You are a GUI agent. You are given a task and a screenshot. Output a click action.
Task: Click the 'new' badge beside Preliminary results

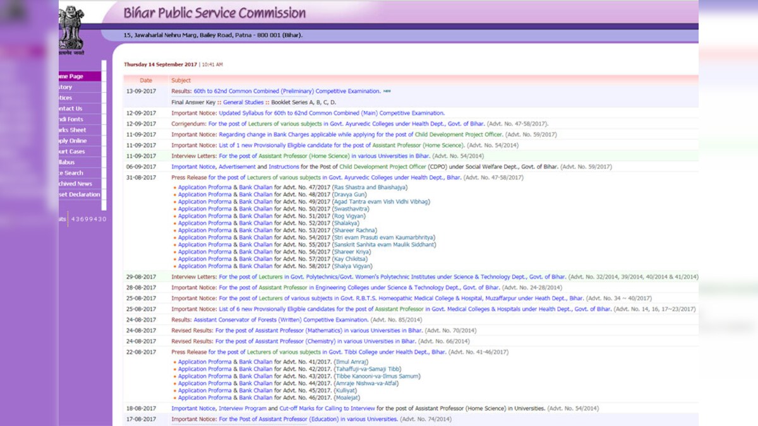(387, 91)
